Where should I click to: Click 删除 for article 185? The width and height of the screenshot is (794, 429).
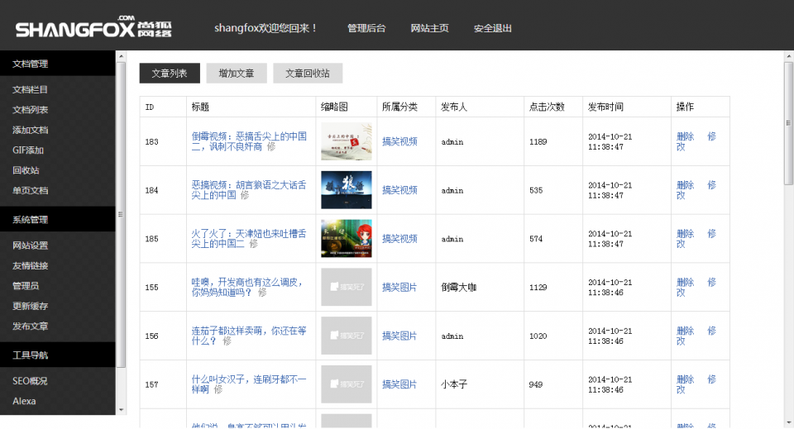pyautogui.click(x=685, y=234)
